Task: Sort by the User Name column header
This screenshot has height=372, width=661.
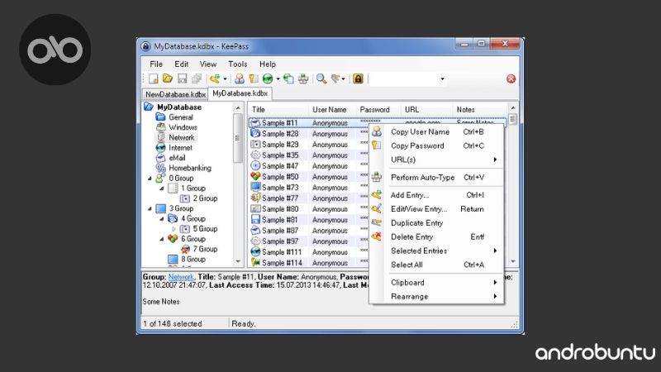Action: pos(333,110)
